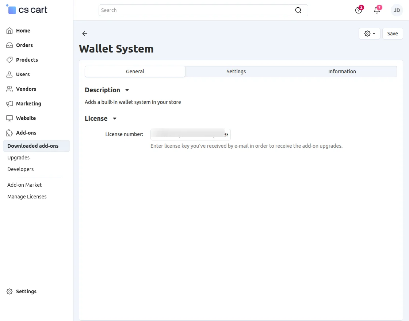This screenshot has width=409, height=321.
Task: Open the Marketing megaphone icon
Action: (9, 104)
